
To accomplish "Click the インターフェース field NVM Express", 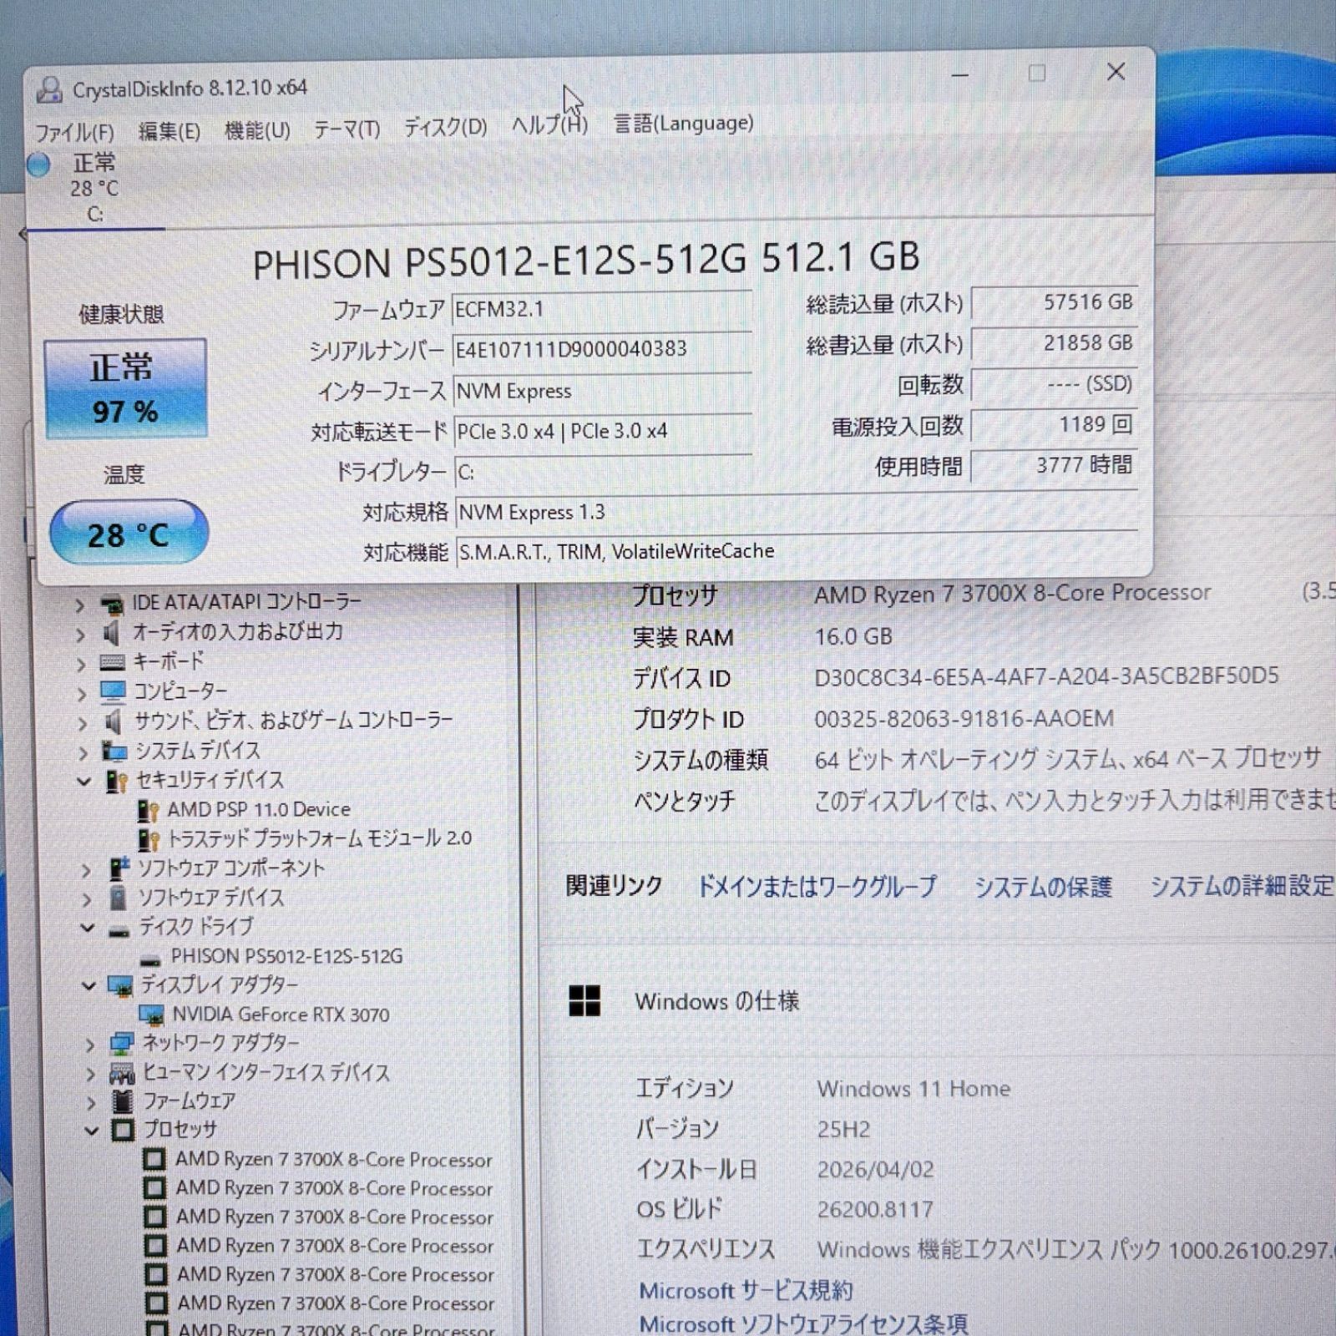I will click(602, 390).
